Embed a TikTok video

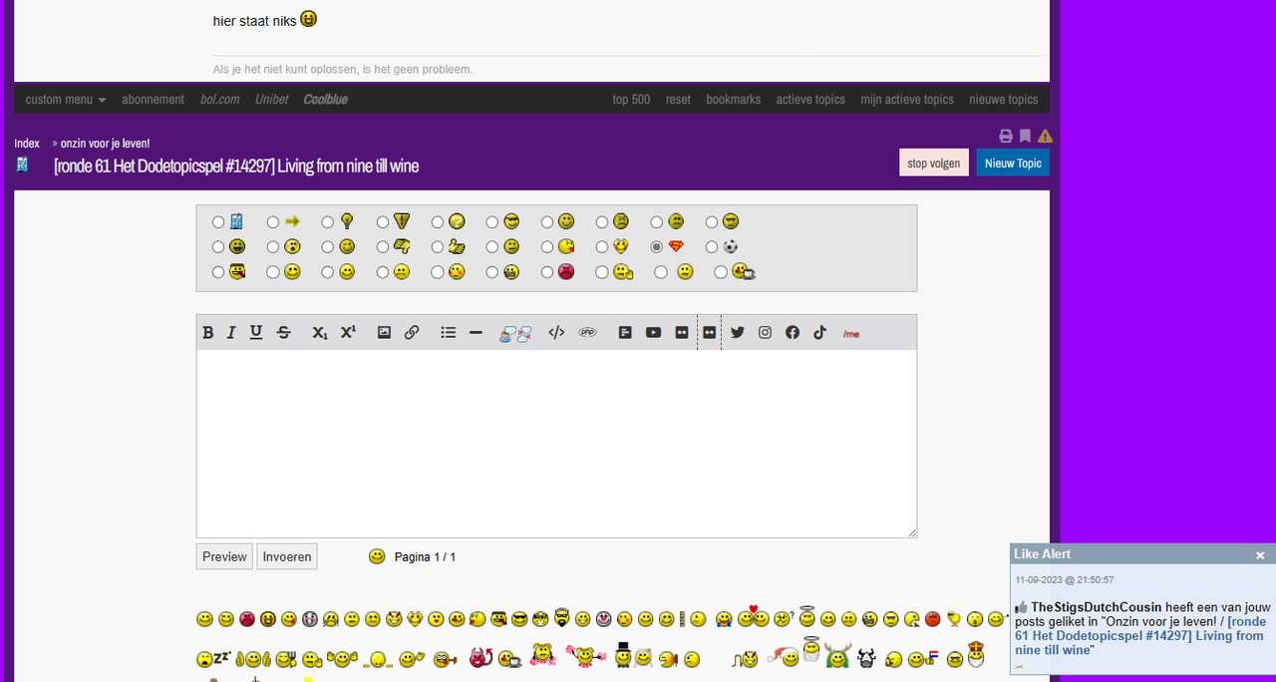pos(819,333)
